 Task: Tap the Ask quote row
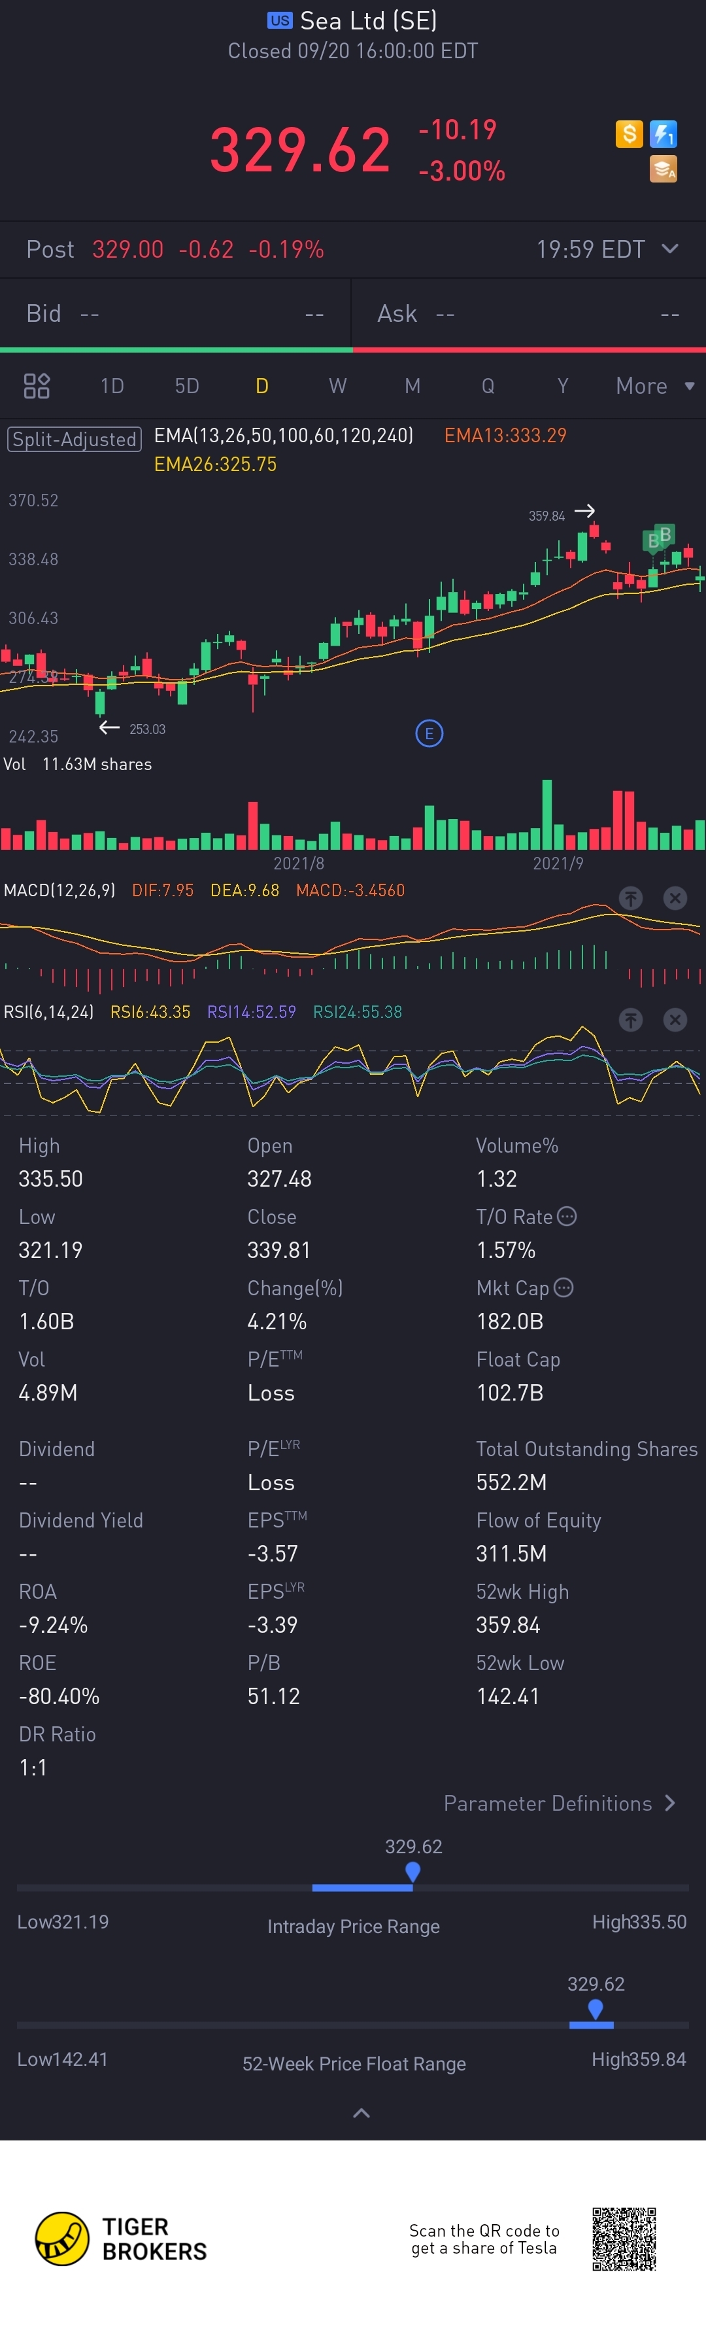529,313
